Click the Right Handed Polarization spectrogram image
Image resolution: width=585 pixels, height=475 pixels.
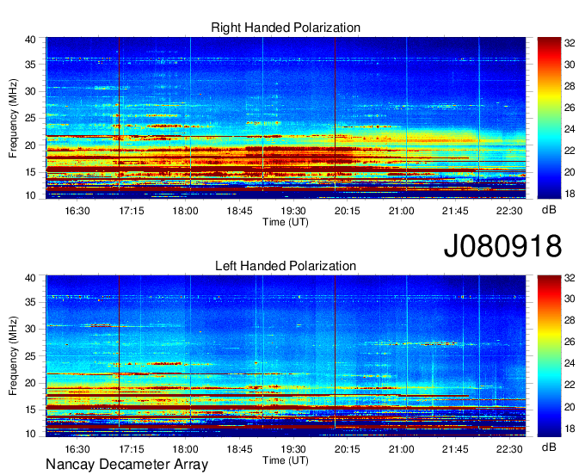[286, 118]
